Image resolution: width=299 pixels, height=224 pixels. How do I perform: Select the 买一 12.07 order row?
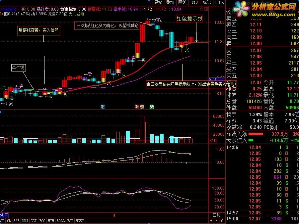pyautogui.click(x=262, y=50)
